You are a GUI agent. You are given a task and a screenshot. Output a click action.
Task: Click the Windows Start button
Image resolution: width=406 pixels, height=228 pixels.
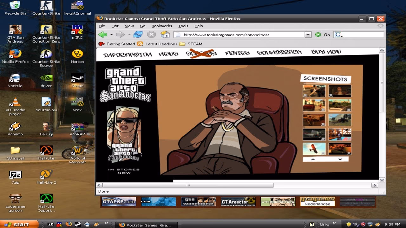19,224
